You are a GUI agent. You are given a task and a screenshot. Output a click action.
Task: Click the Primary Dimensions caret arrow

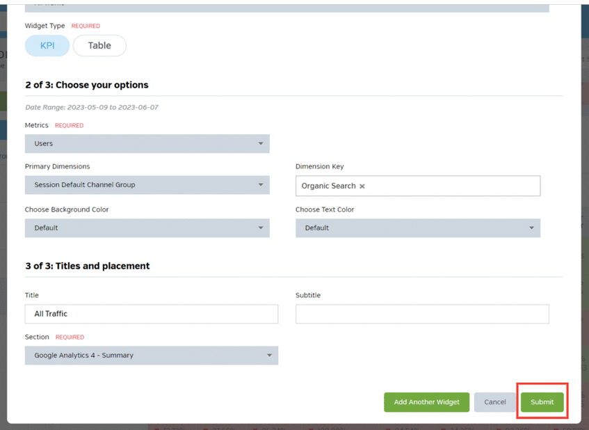coord(261,185)
